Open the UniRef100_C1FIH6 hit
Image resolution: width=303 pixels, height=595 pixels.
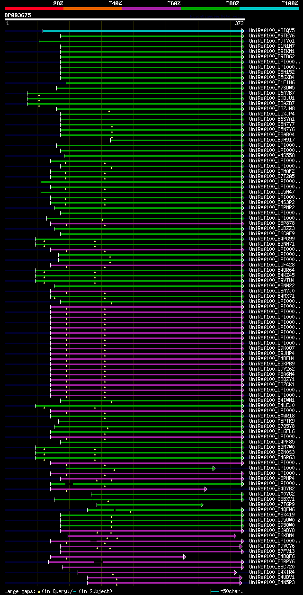click(x=272, y=82)
